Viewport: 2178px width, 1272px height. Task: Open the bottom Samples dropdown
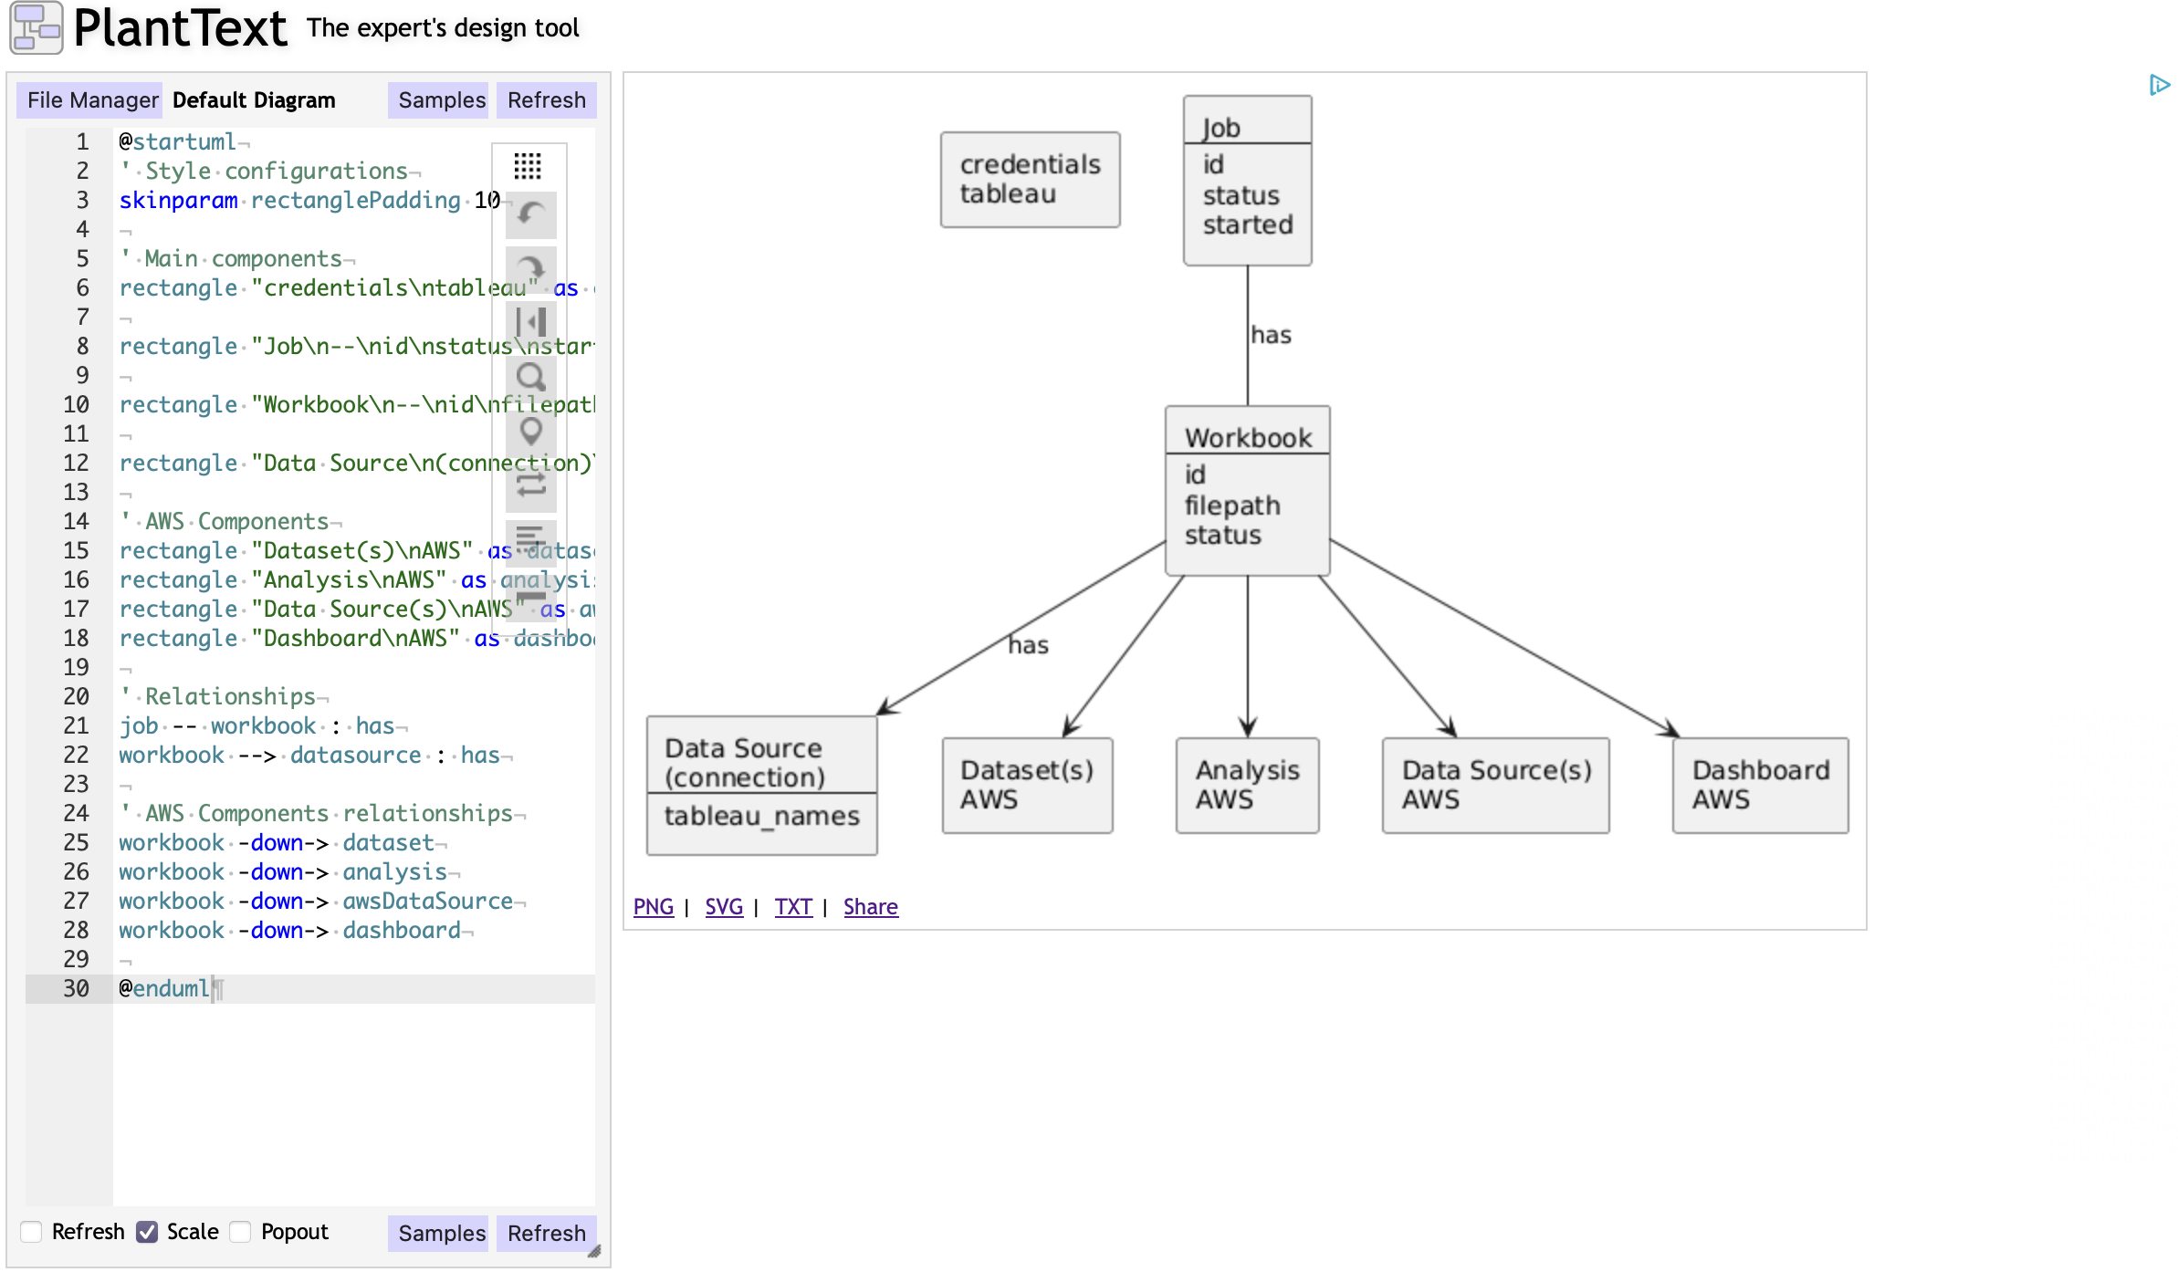tap(438, 1234)
